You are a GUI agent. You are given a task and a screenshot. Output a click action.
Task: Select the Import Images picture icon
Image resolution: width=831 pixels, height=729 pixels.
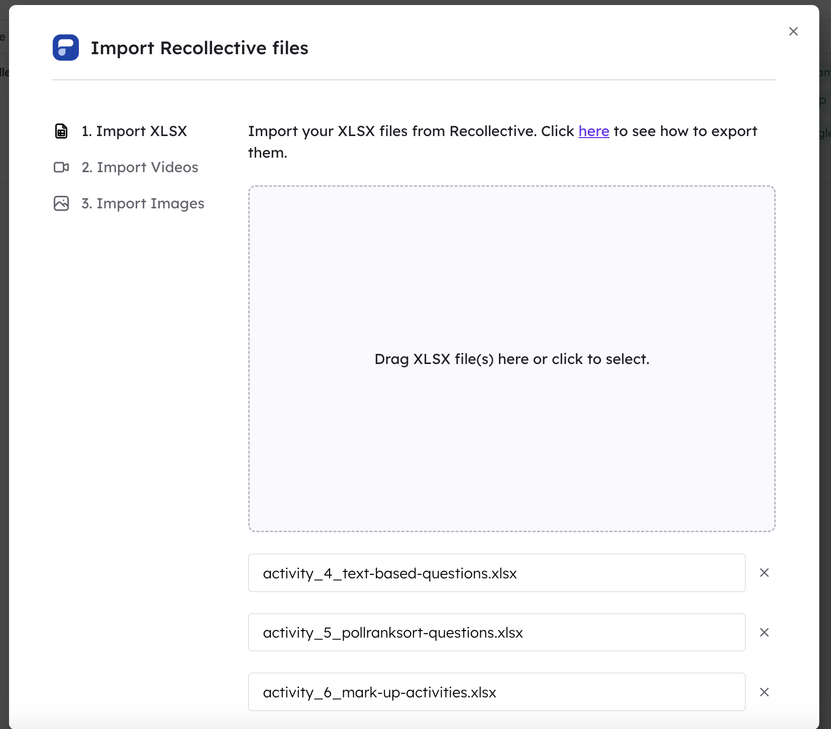click(x=61, y=203)
